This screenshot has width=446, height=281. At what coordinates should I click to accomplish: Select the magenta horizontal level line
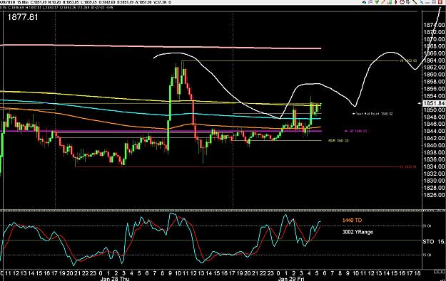tap(161, 131)
